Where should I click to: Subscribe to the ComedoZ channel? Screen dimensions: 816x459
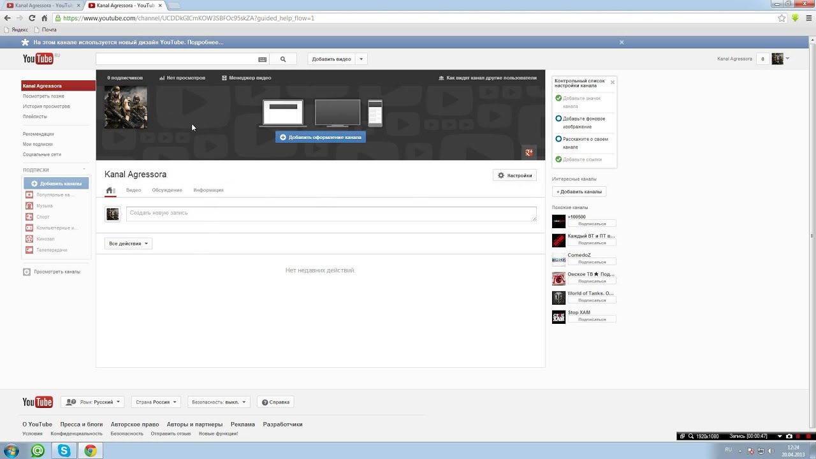(592, 262)
